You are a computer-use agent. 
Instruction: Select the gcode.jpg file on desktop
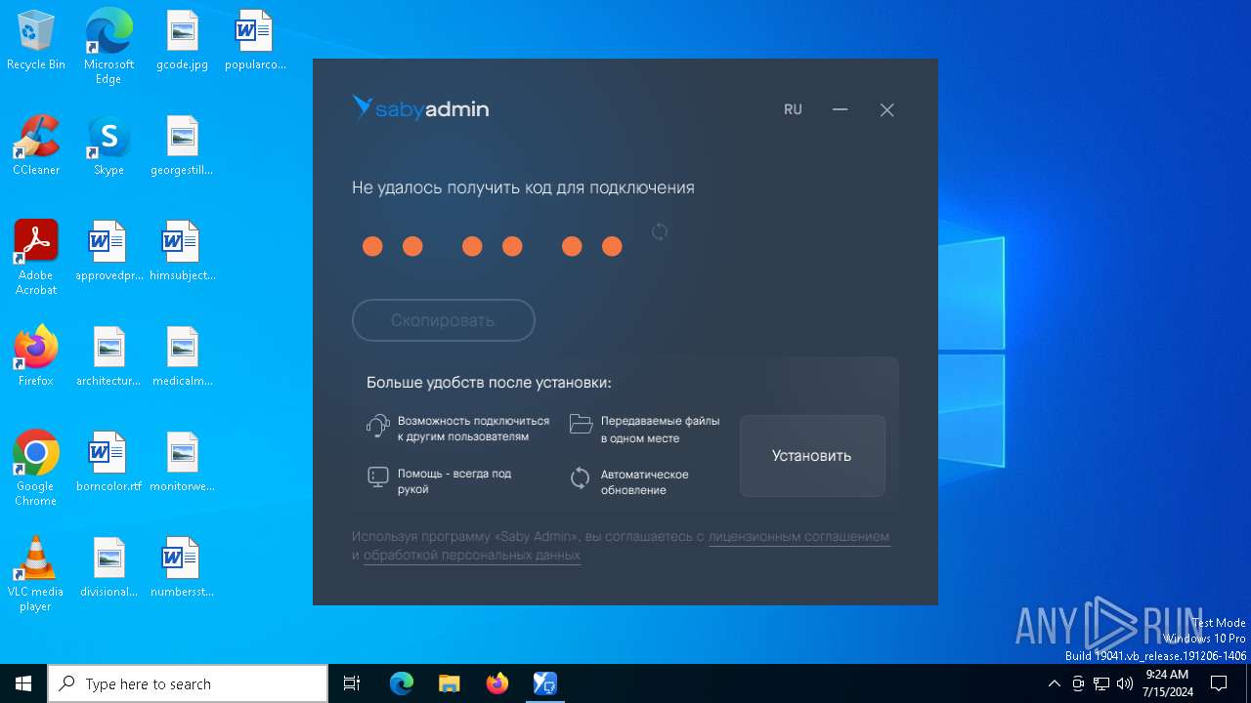coord(183,41)
